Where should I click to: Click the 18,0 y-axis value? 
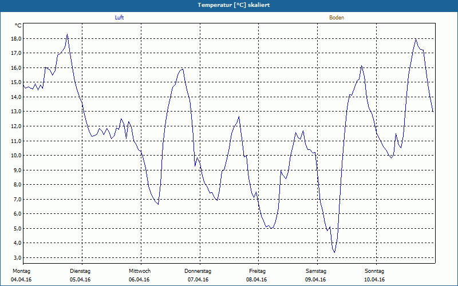17,39
